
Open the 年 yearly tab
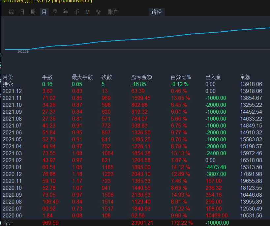pos(66,12)
